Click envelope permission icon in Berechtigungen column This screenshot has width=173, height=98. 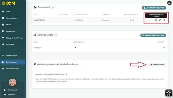click(x=133, y=20)
